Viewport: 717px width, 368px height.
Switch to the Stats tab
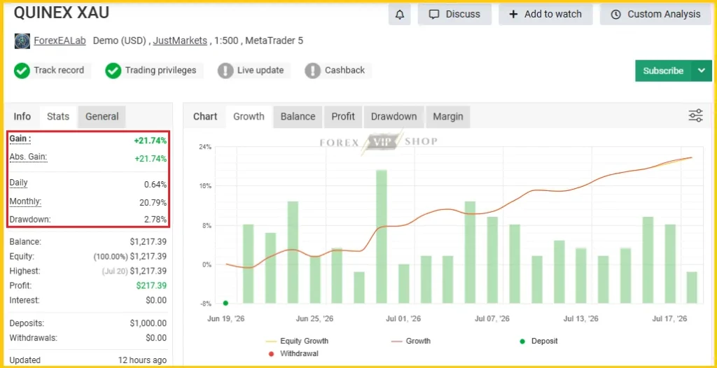click(x=58, y=117)
